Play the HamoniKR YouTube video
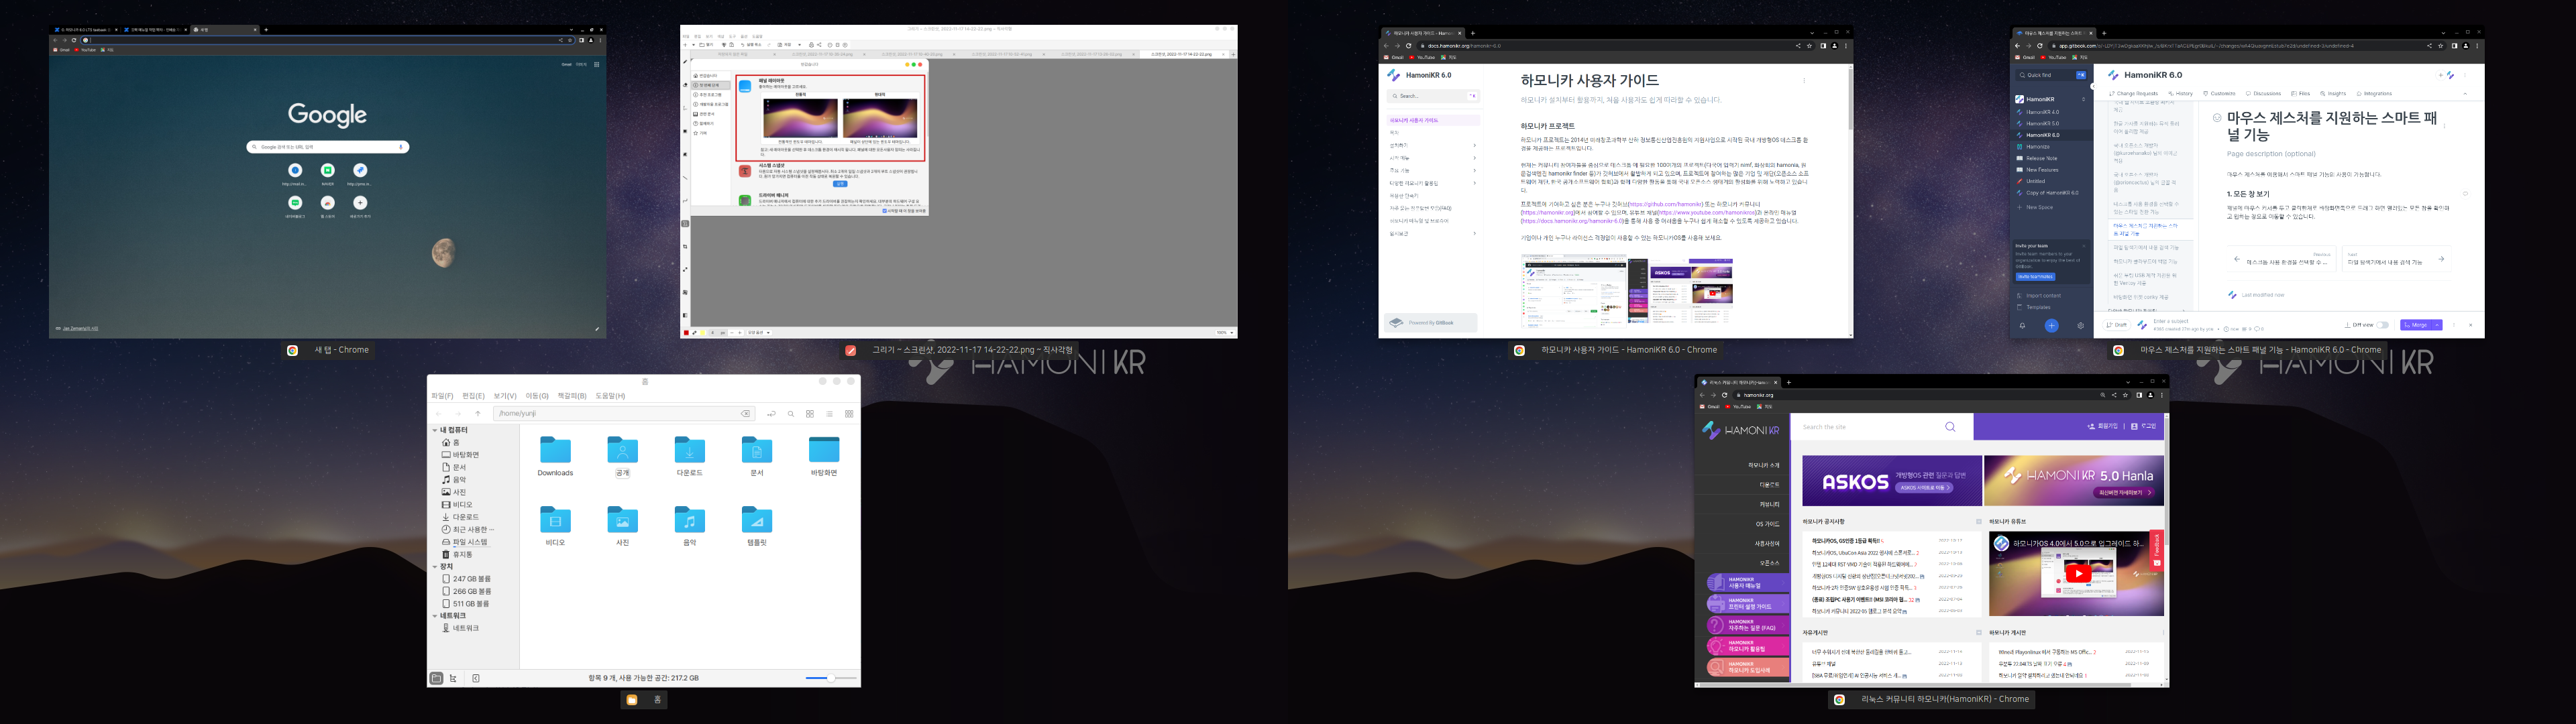2576x724 pixels. coord(2078,574)
